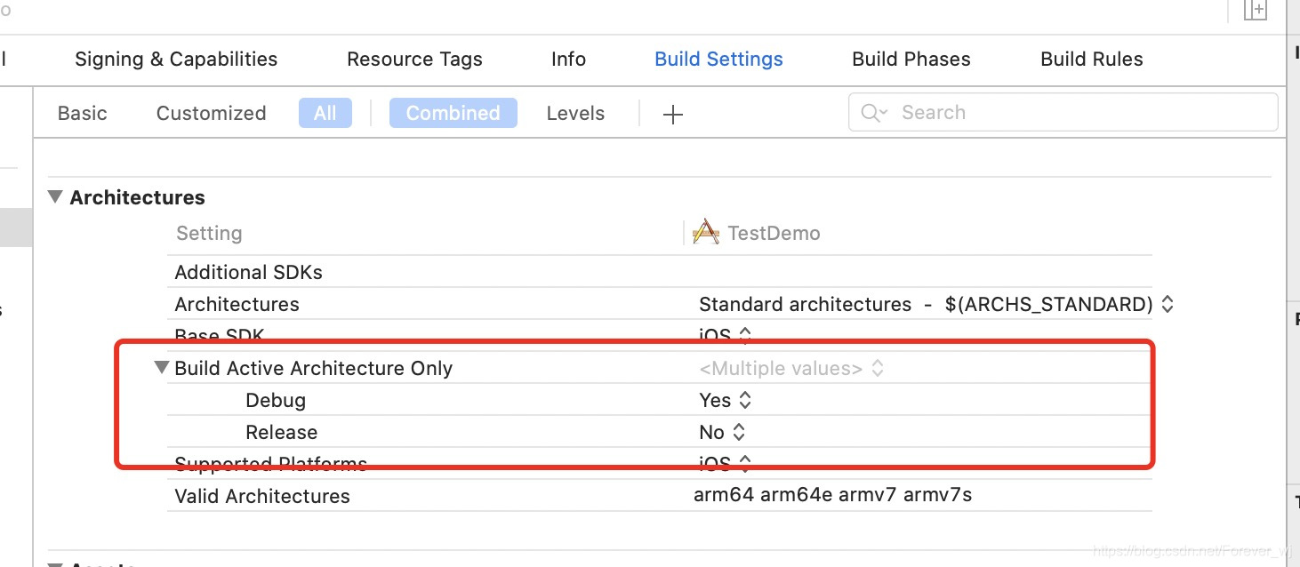This screenshot has width=1300, height=567.
Task: Open the Release No value popup
Action: click(x=722, y=432)
